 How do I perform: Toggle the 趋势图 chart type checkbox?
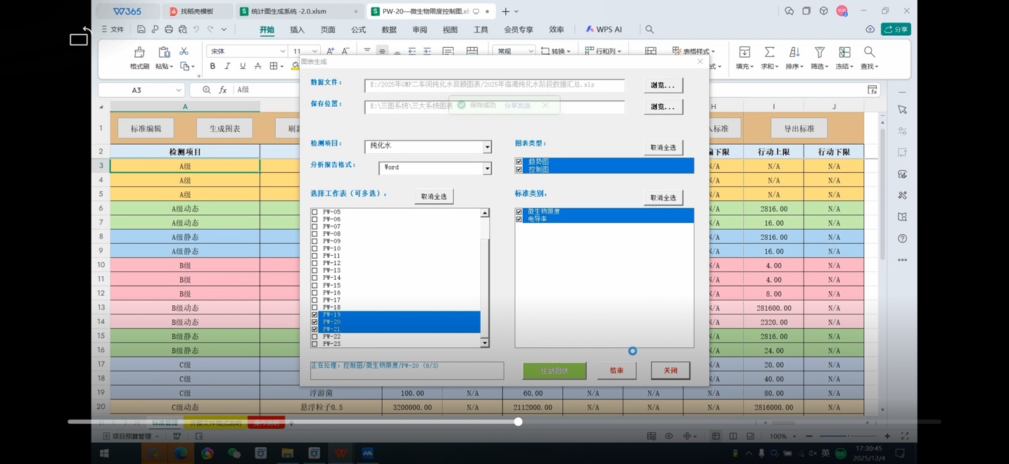tap(519, 162)
